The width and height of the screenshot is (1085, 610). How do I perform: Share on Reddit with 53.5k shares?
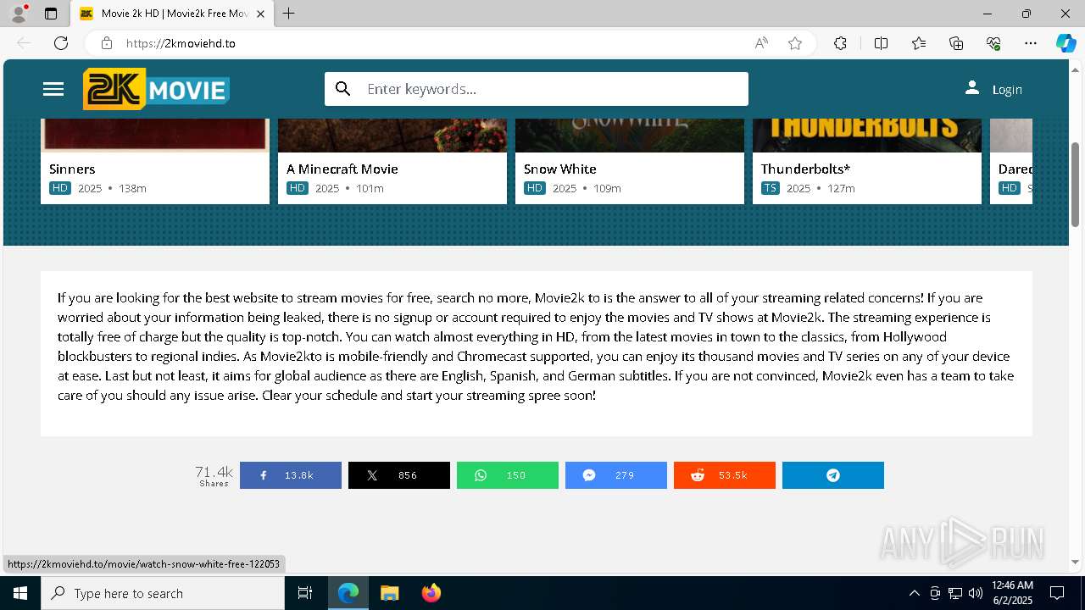(x=725, y=475)
